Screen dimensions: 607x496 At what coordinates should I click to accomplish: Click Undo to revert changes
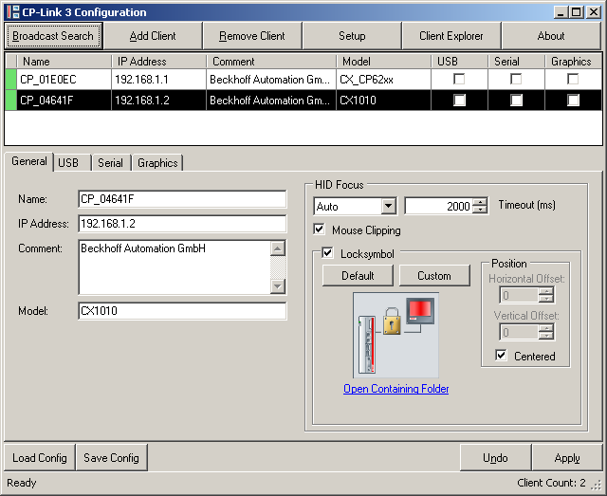point(495,458)
